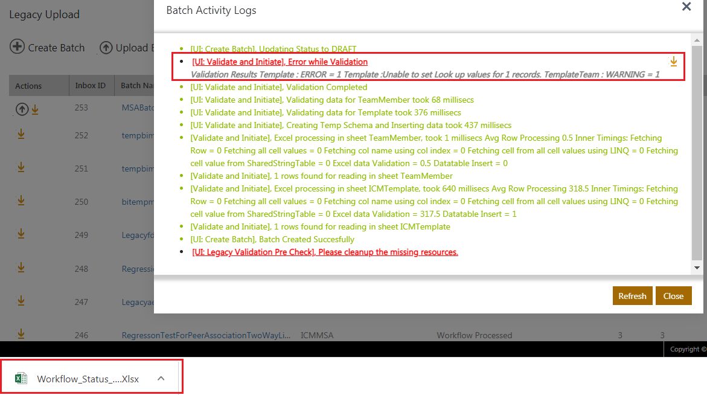This screenshot has width=707, height=395.
Task: Download batch 246 file
Action: click(x=21, y=333)
